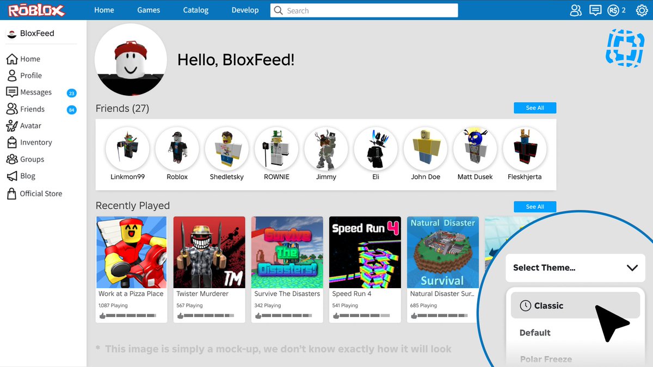Click the chevron arrow on Select Theme

coord(632,268)
